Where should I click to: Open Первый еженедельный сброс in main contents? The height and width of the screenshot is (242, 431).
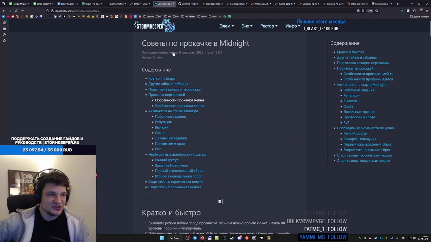coord(179,171)
